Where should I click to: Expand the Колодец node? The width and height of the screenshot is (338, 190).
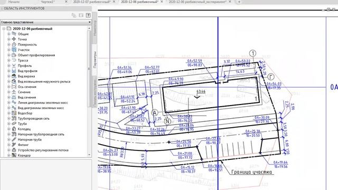pos(9,129)
